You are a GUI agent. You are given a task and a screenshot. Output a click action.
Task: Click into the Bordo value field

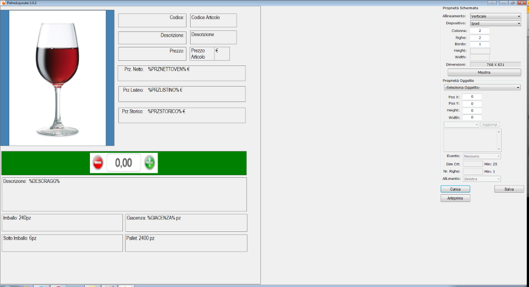(x=479, y=44)
